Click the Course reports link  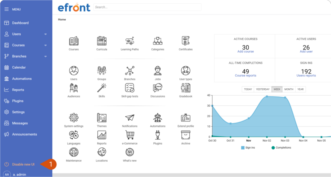246,75
